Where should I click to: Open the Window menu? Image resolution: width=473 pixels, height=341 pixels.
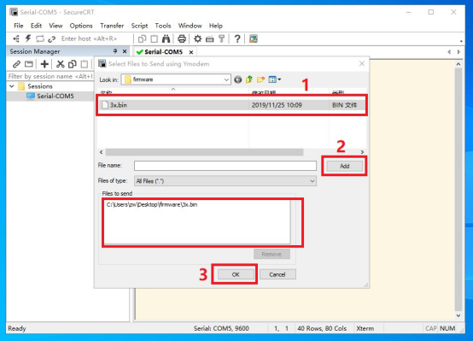pos(190,26)
